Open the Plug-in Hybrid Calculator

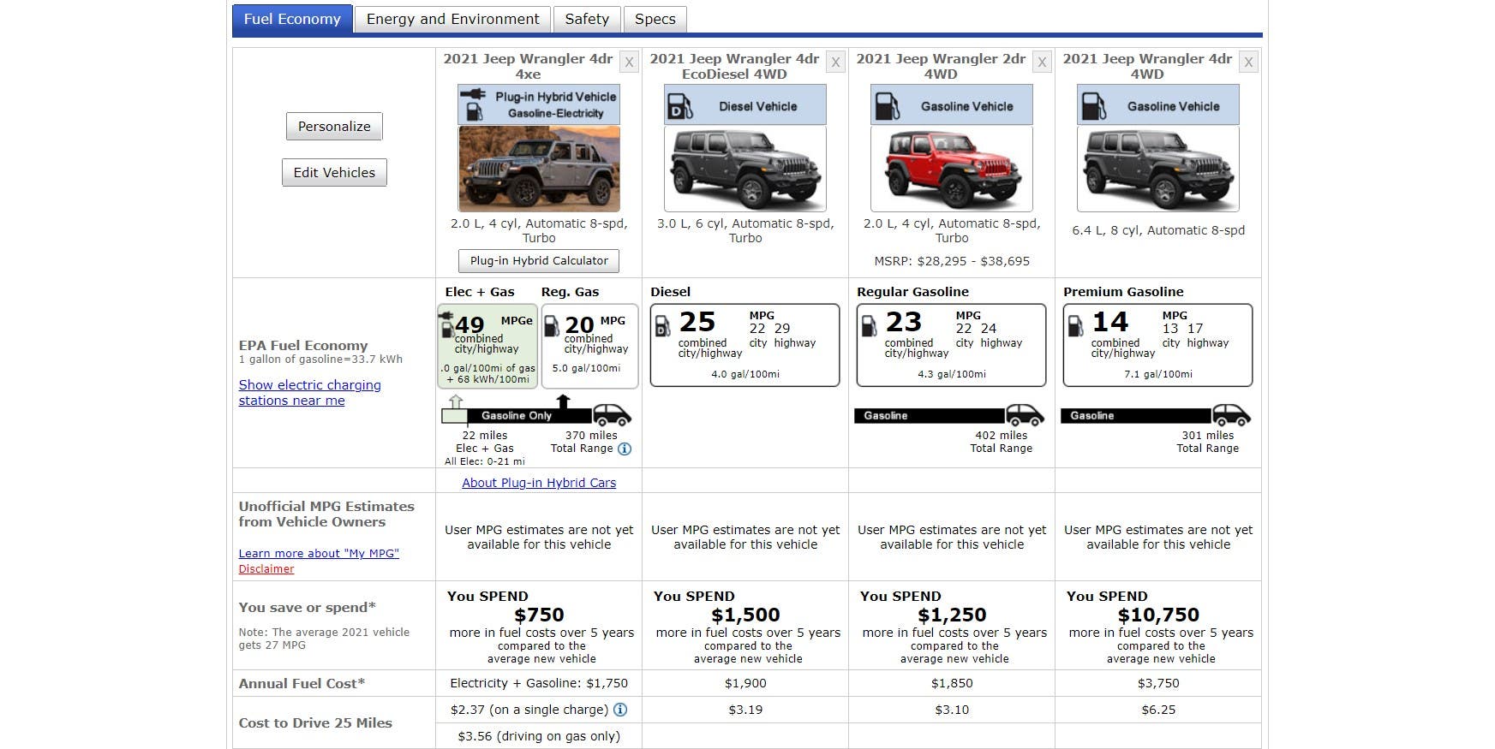coord(539,260)
